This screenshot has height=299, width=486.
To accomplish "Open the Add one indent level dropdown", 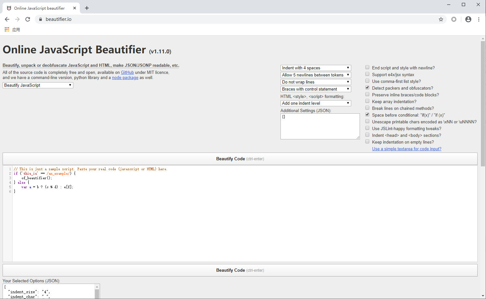I will pyautogui.click(x=316, y=103).
